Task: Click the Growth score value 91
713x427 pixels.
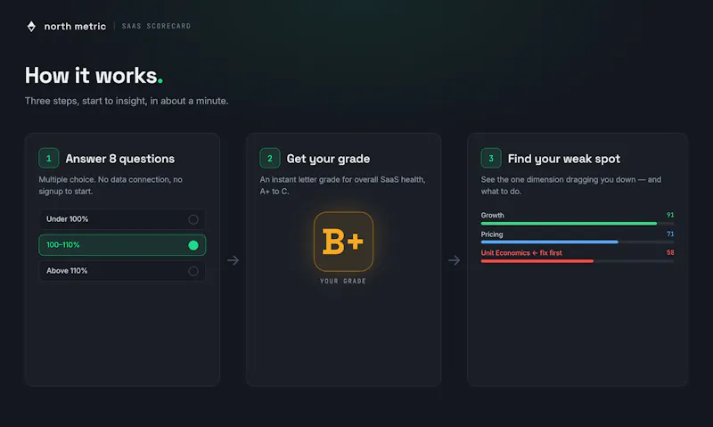Action: pos(670,215)
